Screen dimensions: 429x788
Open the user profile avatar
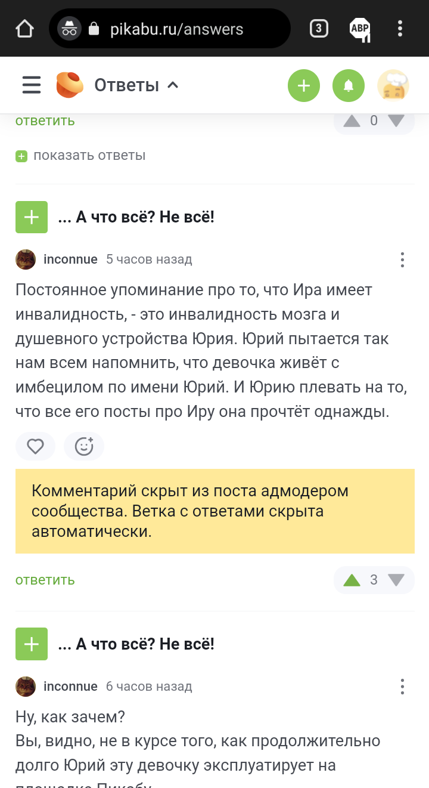(x=393, y=86)
